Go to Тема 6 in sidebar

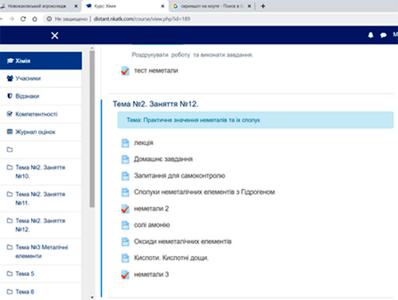41,291
